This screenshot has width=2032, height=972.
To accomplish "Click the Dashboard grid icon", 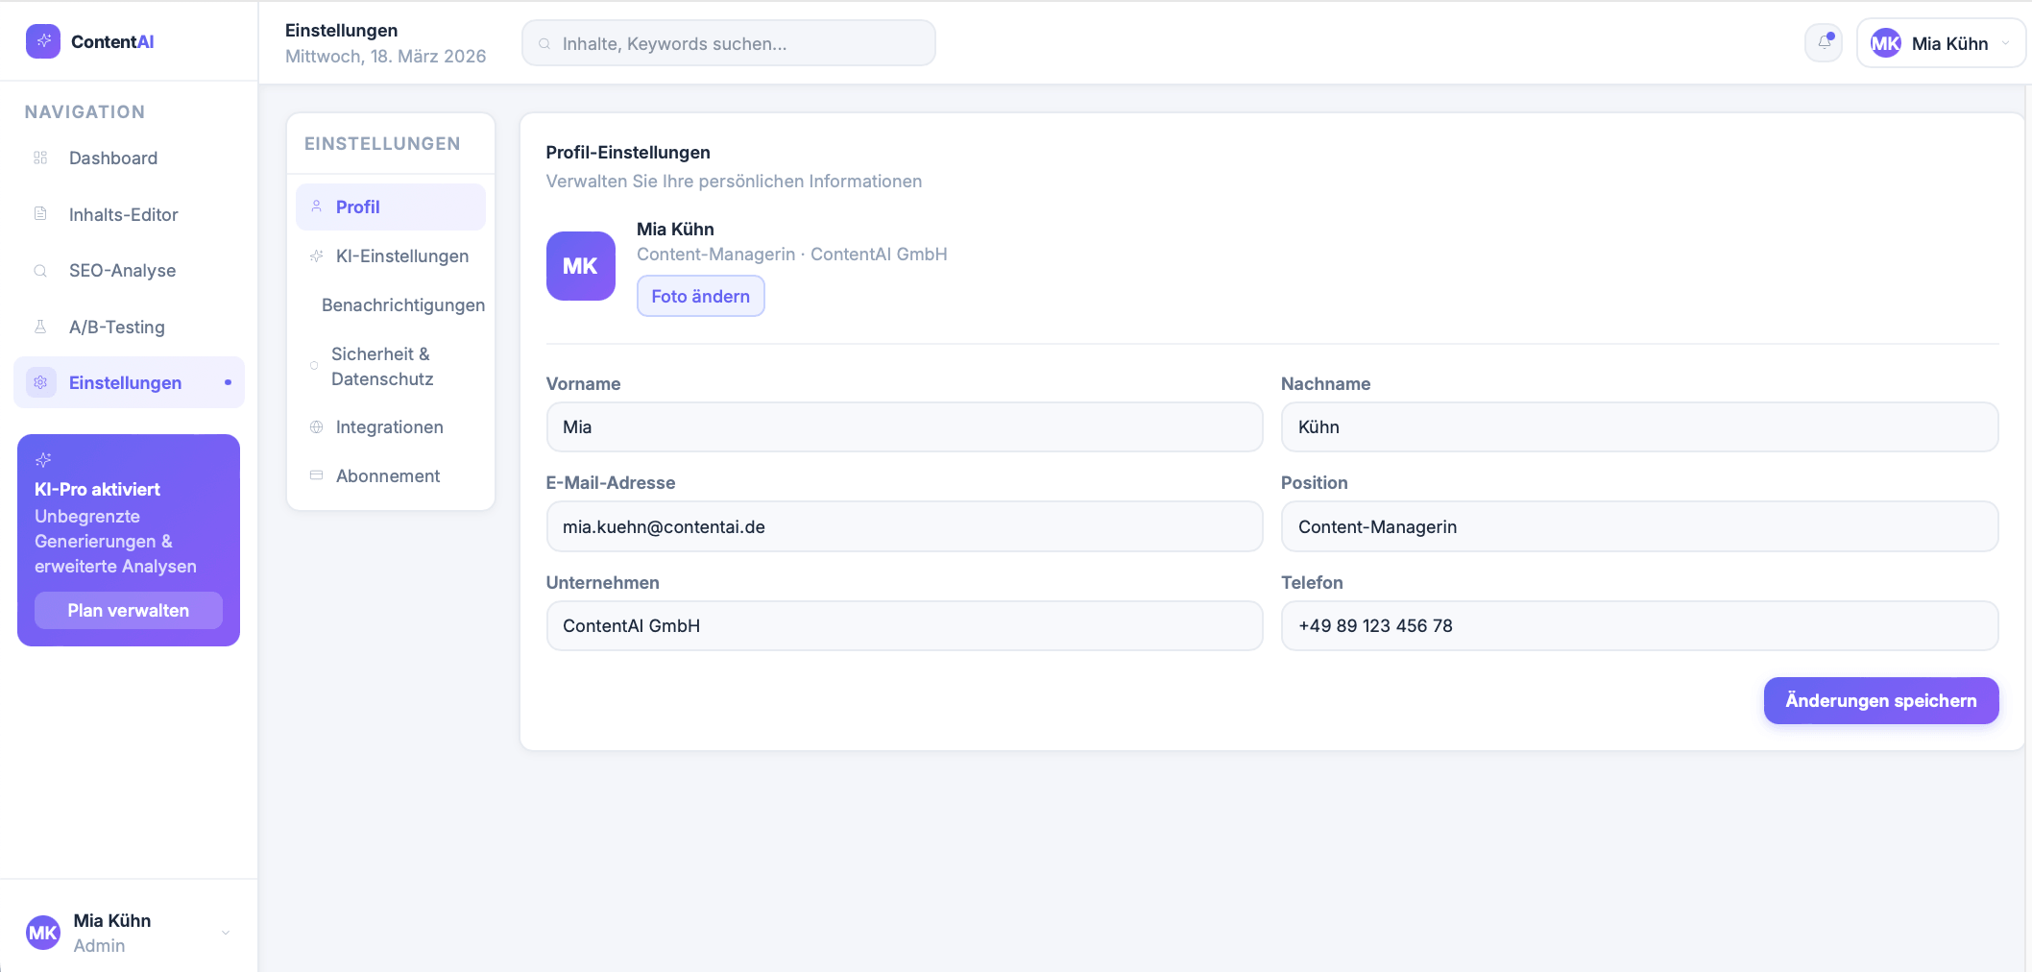I will coord(40,158).
